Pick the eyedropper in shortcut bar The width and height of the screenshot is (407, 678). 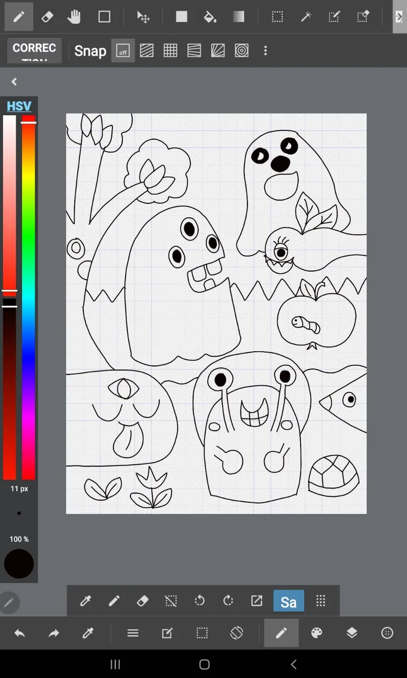[85, 601]
